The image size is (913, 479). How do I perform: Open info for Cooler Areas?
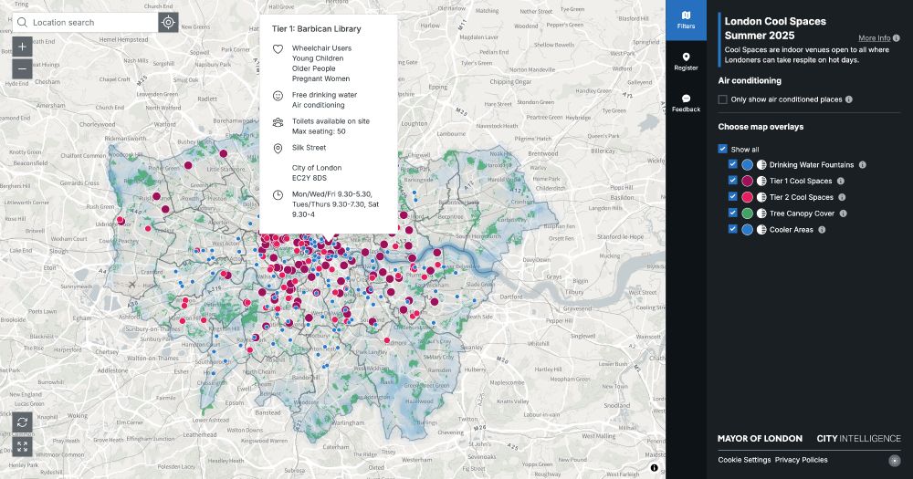[822, 230]
